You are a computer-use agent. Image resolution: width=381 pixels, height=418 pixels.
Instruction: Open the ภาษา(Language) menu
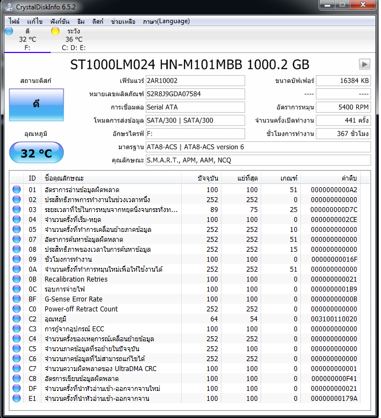click(x=166, y=21)
